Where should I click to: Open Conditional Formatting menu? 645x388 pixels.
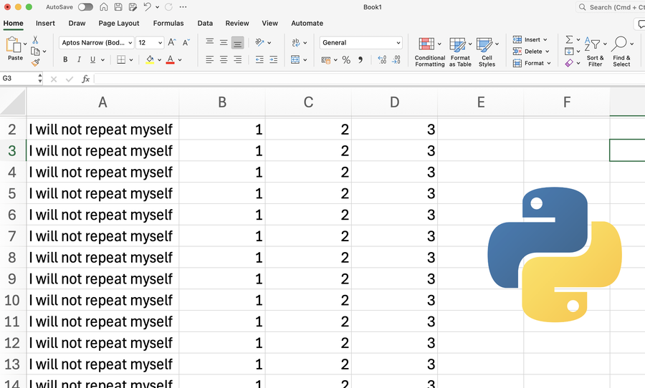click(430, 52)
